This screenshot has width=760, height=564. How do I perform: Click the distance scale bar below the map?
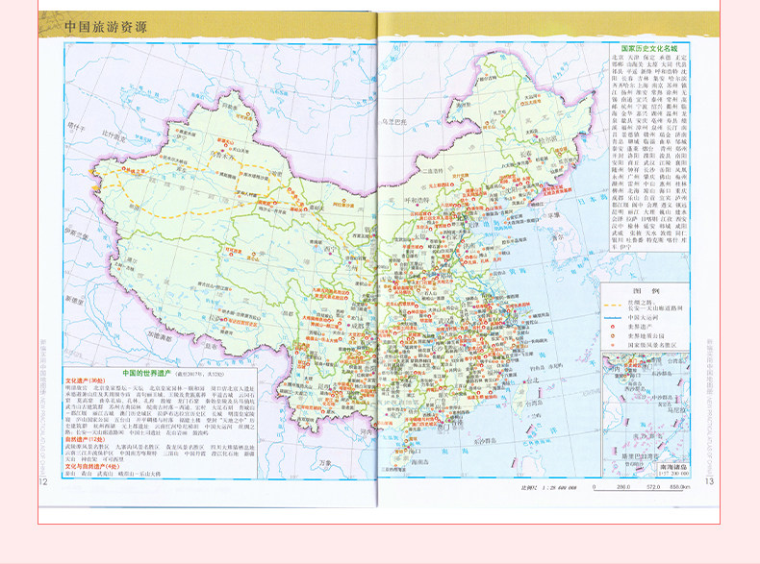[x=641, y=488]
